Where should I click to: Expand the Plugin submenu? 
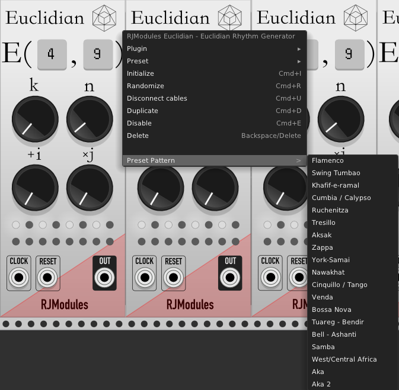point(214,49)
